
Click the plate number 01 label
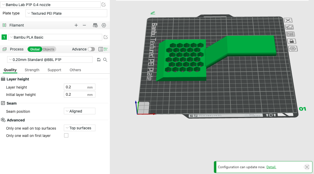[302, 109]
